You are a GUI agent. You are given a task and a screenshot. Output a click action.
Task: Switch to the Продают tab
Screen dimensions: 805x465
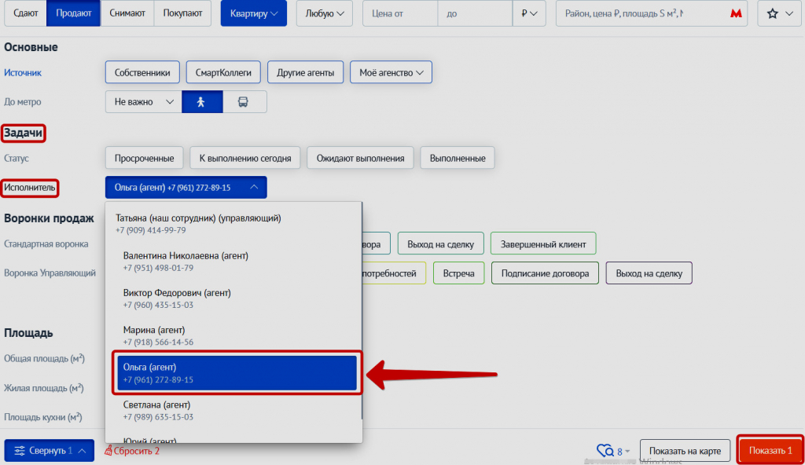click(x=73, y=13)
